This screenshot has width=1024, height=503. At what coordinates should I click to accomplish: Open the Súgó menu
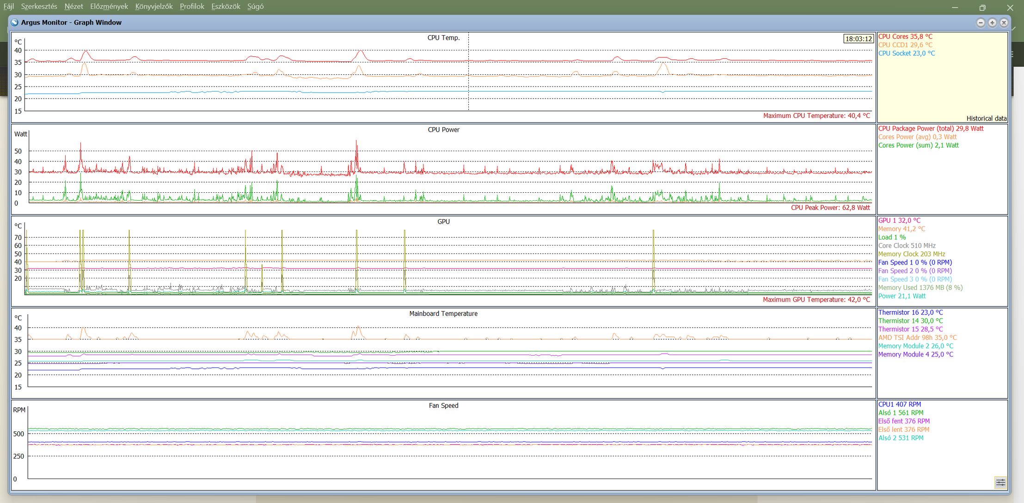tap(255, 6)
